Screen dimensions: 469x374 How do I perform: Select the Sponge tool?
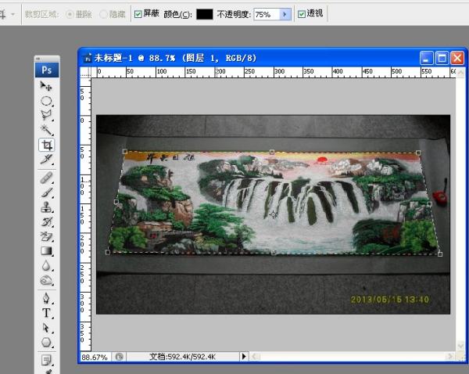point(46,280)
